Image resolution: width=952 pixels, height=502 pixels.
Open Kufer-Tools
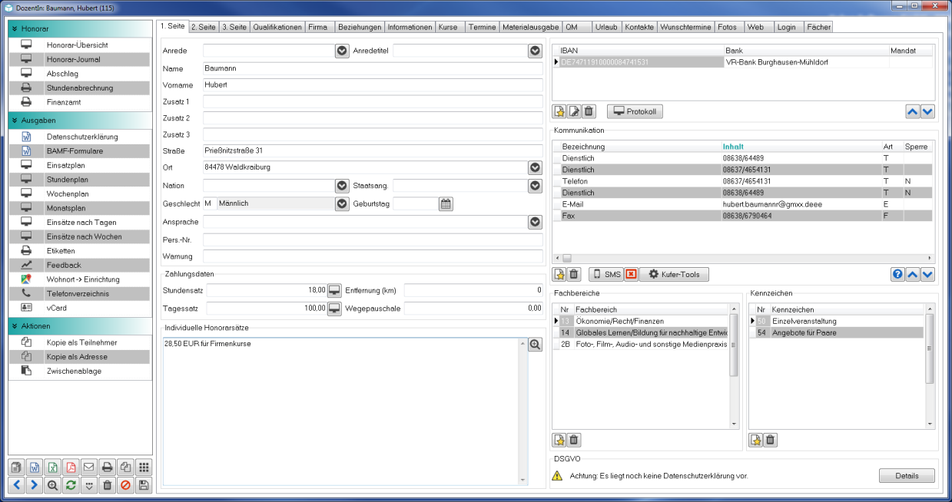coord(674,274)
